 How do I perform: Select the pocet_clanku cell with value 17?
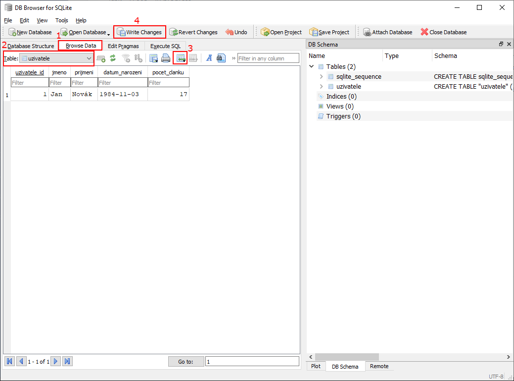(x=169, y=94)
